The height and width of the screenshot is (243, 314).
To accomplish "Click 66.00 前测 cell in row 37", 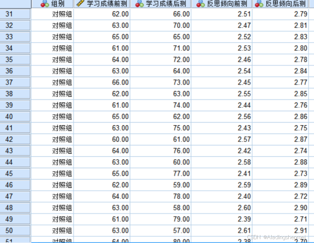I will [102, 83].
